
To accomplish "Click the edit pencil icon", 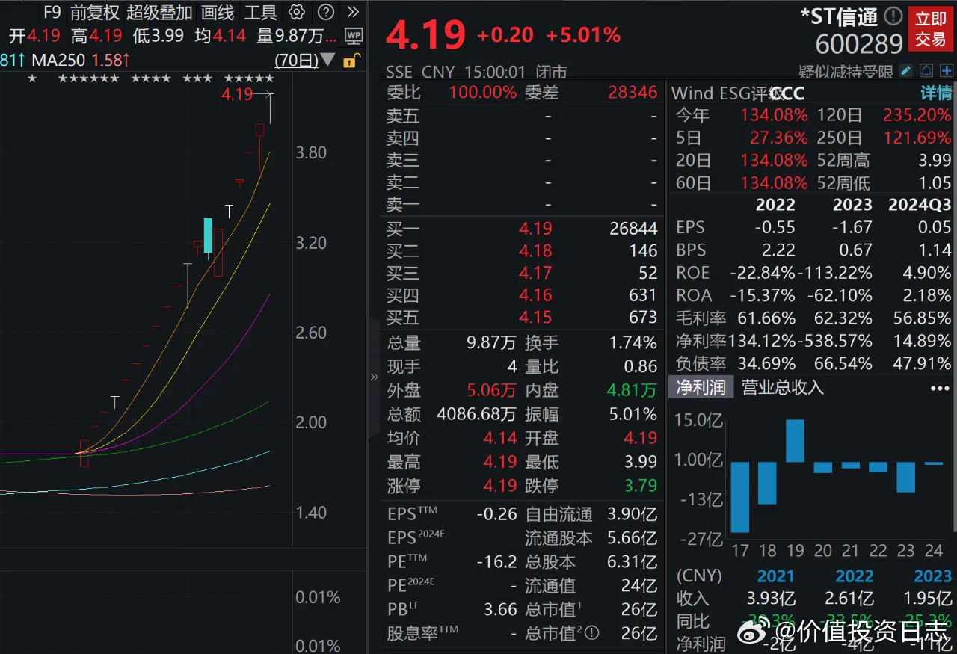I will pyautogui.click(x=905, y=71).
